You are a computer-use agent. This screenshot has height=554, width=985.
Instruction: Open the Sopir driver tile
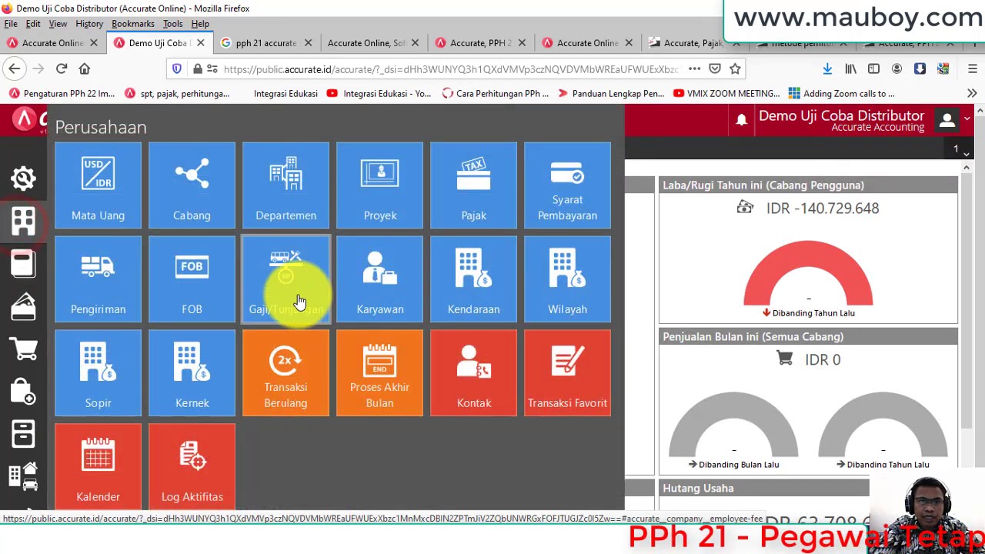point(98,373)
